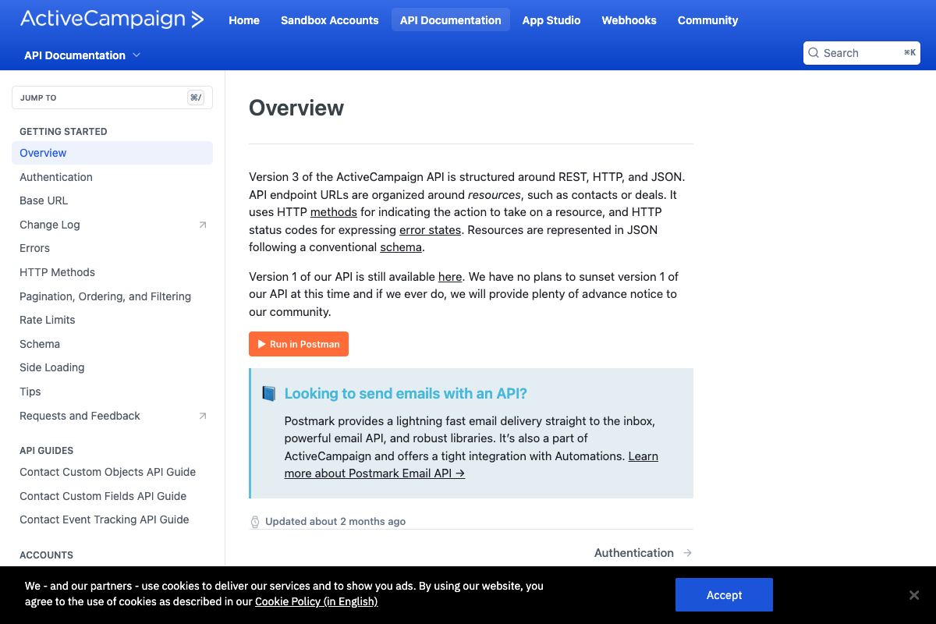The image size is (936, 624).
Task: Open the API Documentation dropdown in the subheader
Action: point(82,55)
